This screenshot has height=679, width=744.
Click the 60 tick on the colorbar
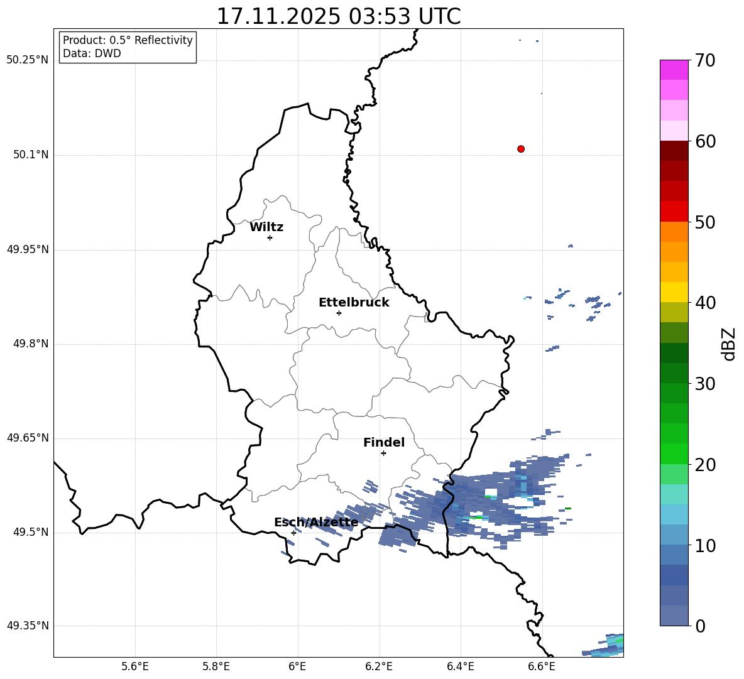coord(705,141)
